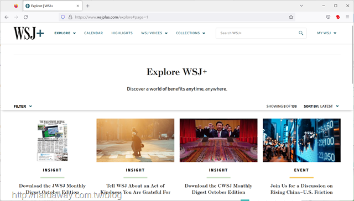This screenshot has width=354, height=201.
Task: Open the stock ticker event image
Action: click(301, 140)
